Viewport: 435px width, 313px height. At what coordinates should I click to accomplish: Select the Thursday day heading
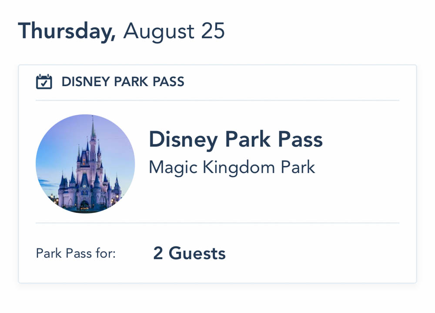pos(67,31)
